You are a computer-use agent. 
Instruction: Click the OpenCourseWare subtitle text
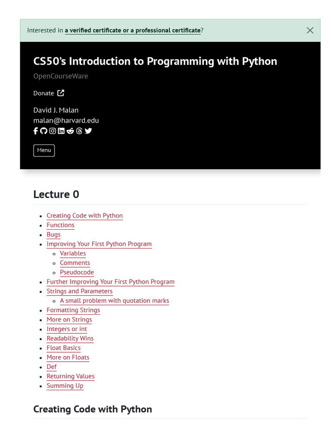[x=60, y=76]
